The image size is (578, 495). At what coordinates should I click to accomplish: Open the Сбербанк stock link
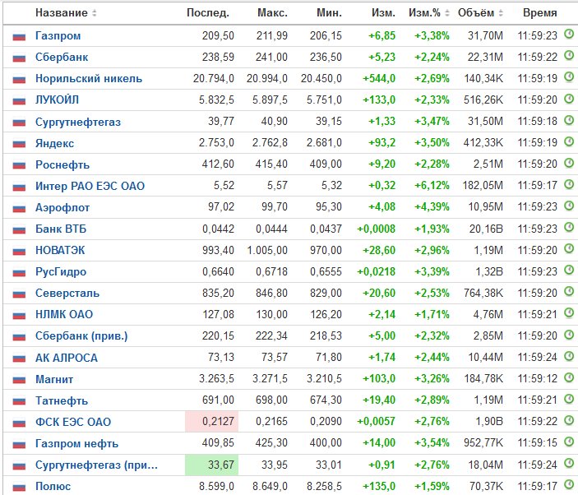click(62, 57)
